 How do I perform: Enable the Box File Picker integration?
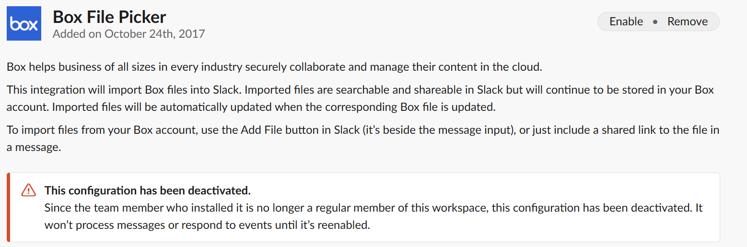(x=626, y=21)
